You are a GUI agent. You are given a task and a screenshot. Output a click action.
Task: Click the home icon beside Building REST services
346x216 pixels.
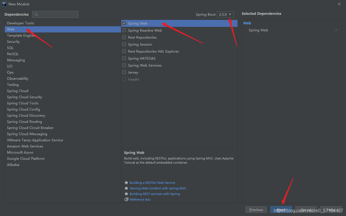pos(126,194)
